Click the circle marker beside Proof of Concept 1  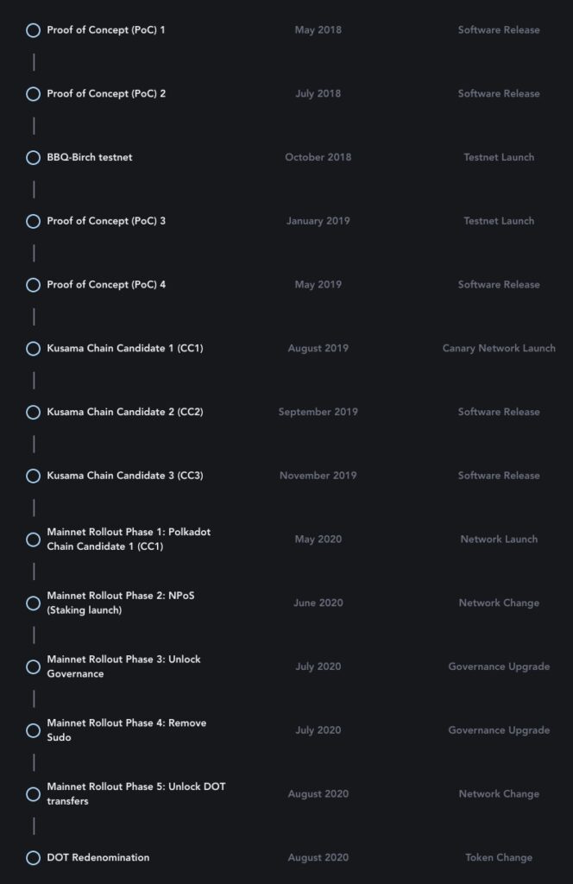33,30
